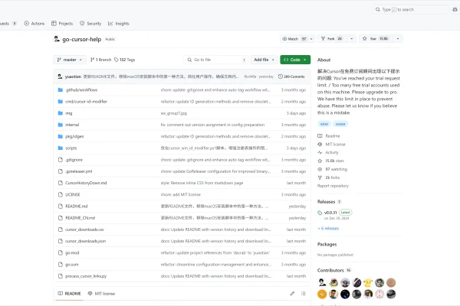Screen dimensions: 460x306
Task: Open the Activity link in About
Action: coord(328,152)
